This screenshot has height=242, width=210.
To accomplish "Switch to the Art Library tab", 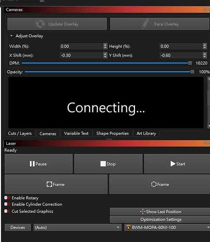I will tap(146, 134).
